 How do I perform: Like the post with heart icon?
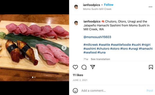click(x=75, y=67)
